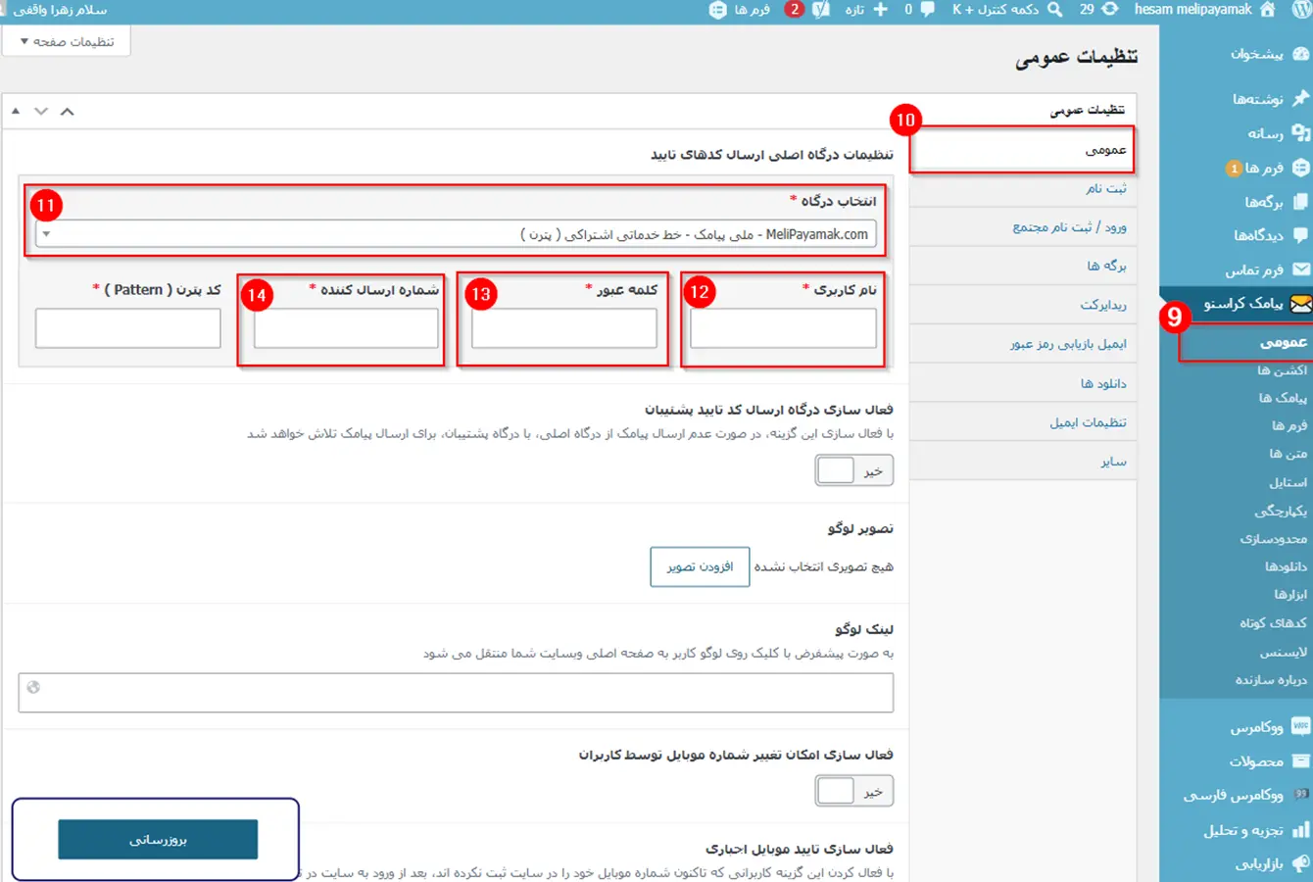Screen dimensions: 1313x882
Task: Click the bar chart icon for تجزیه و تحلیل
Action: point(1300,830)
